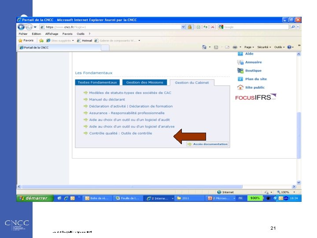
Task: Click the horizontal scrollbar thumb
Action: pyautogui.click(x=132, y=186)
